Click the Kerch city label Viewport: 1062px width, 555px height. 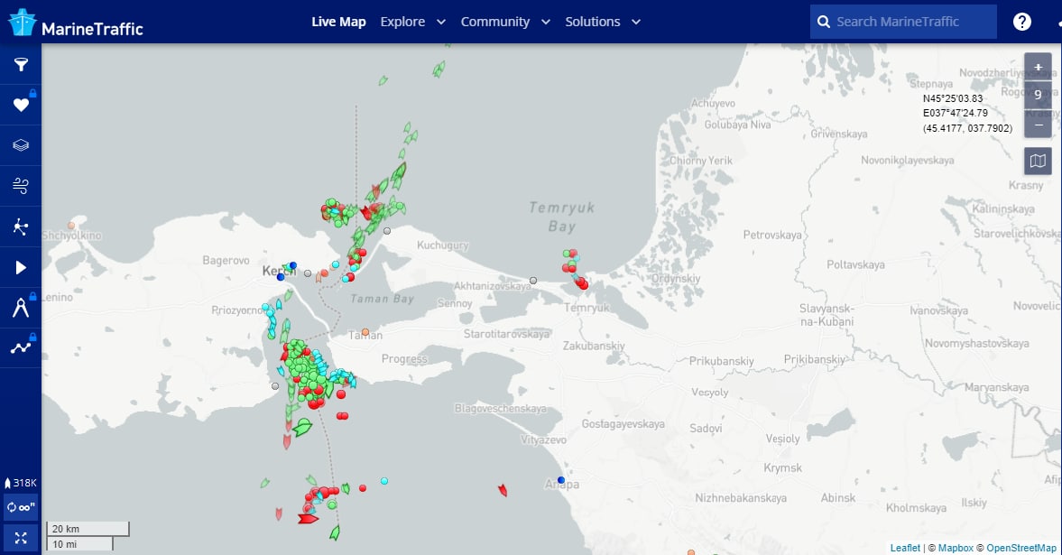(279, 271)
